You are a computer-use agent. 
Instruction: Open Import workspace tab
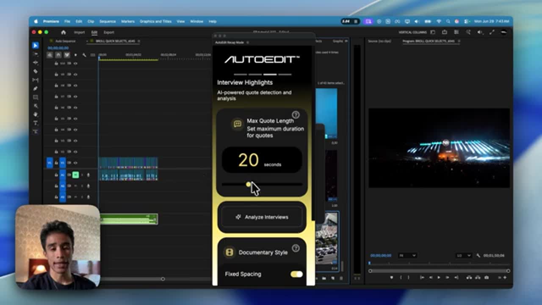pos(79,32)
